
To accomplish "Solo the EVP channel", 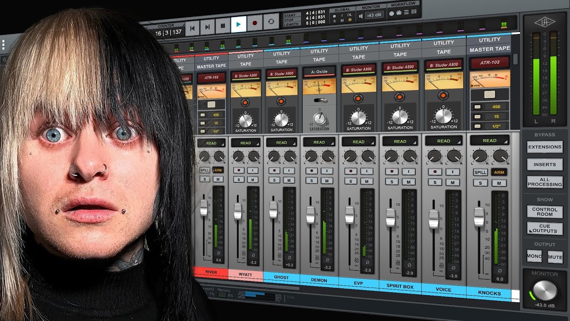I will [350, 181].
